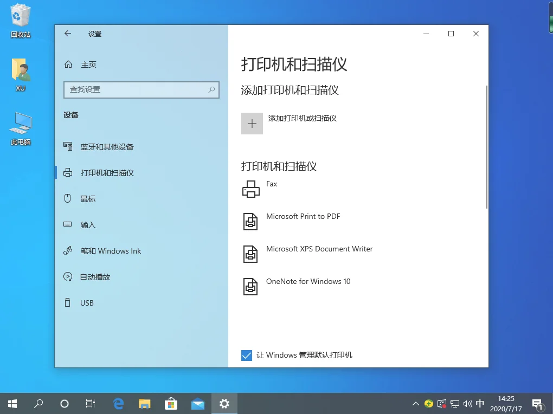Toggle 让 Windows 管理默认打印机 checkbox
The height and width of the screenshot is (414, 553).
(x=247, y=355)
